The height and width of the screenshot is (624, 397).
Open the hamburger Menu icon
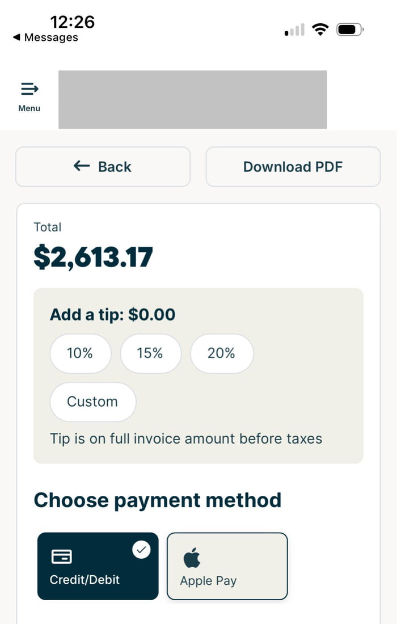[29, 88]
